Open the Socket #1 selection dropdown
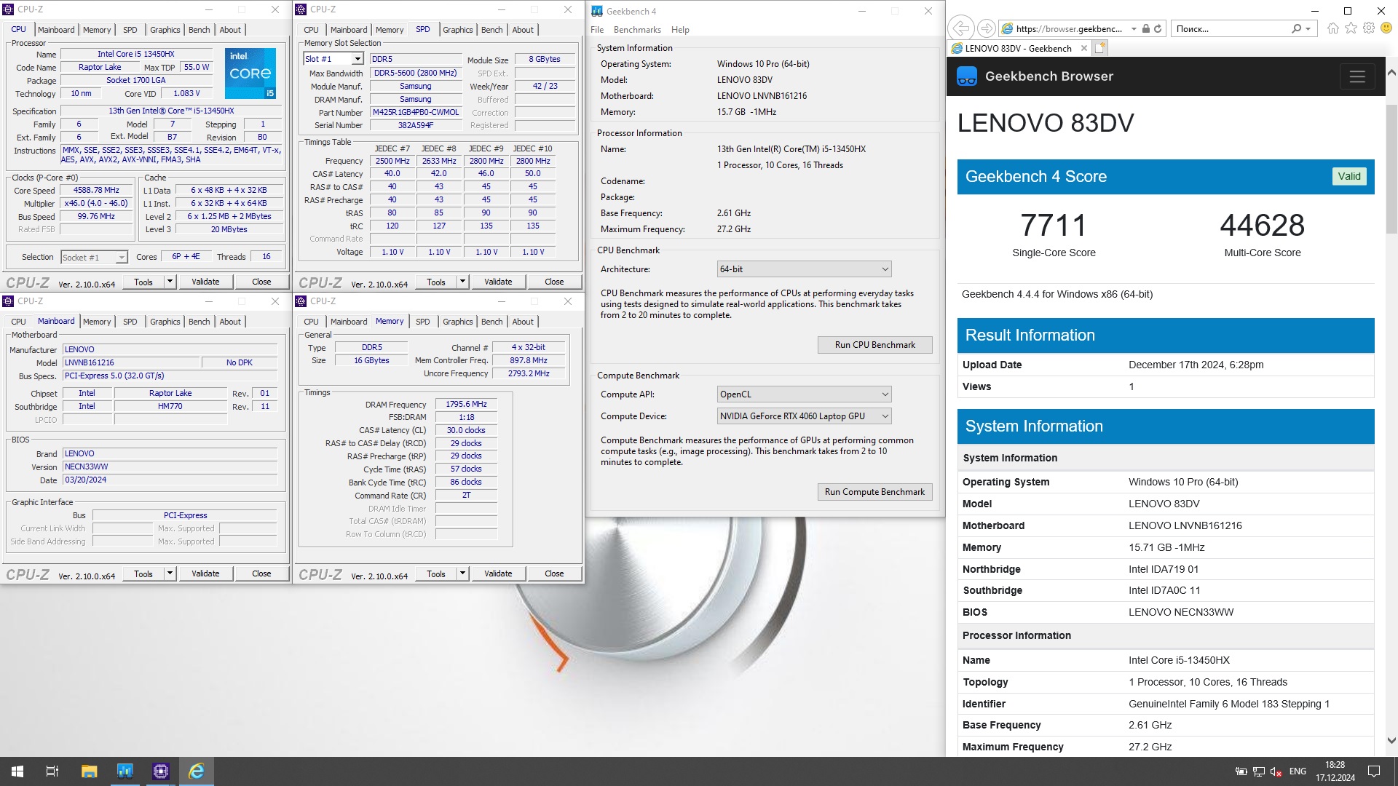Viewport: 1398px width, 786px height. click(122, 257)
